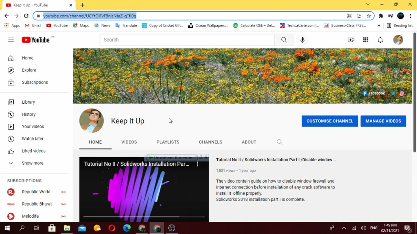Viewport: 417px width, 234px height.
Task: Switch to the CHANNELS tab
Action: point(210,142)
